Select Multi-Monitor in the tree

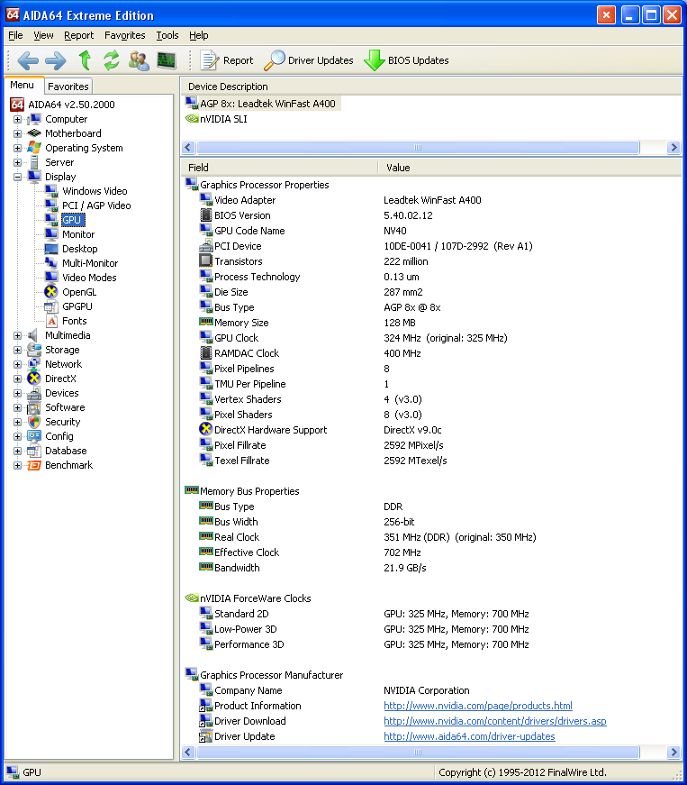click(90, 263)
